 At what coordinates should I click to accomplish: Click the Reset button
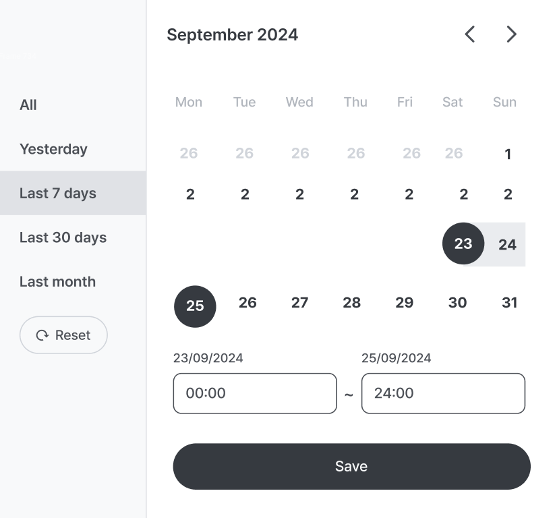[x=63, y=335]
